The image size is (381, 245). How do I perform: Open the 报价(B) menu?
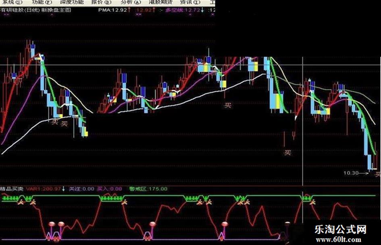[101, 2]
